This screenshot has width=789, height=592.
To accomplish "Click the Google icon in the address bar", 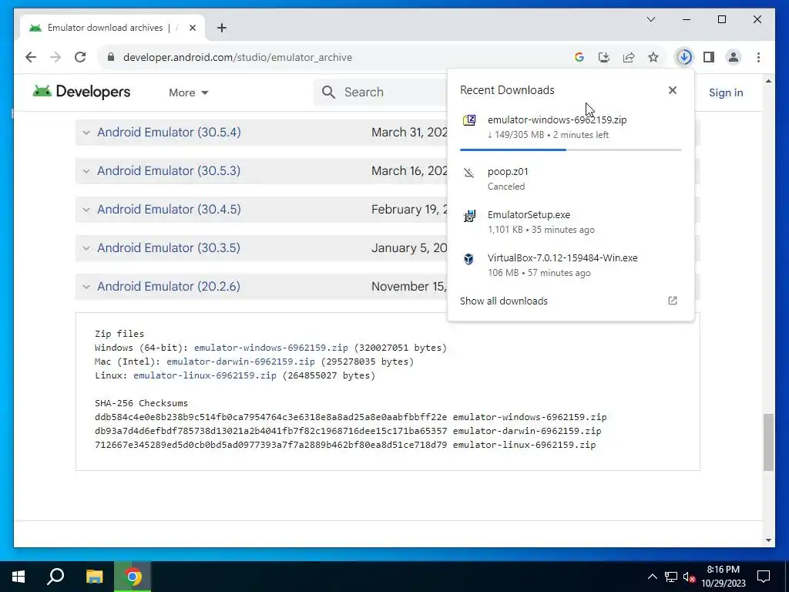I will [x=579, y=57].
